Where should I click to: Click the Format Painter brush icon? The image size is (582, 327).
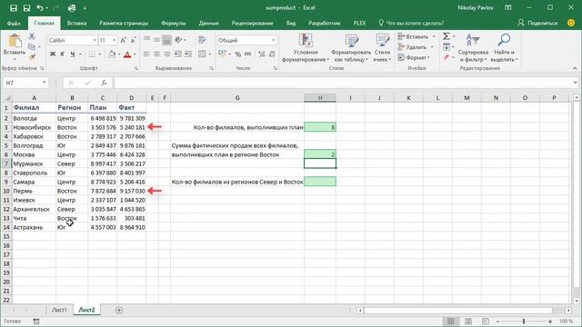click(32, 57)
